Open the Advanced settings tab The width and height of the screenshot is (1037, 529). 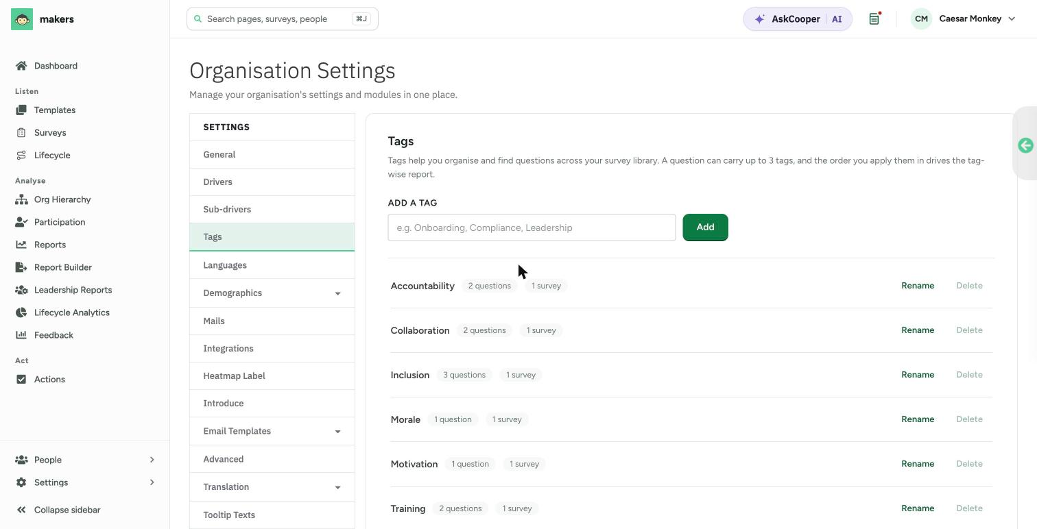click(272, 459)
